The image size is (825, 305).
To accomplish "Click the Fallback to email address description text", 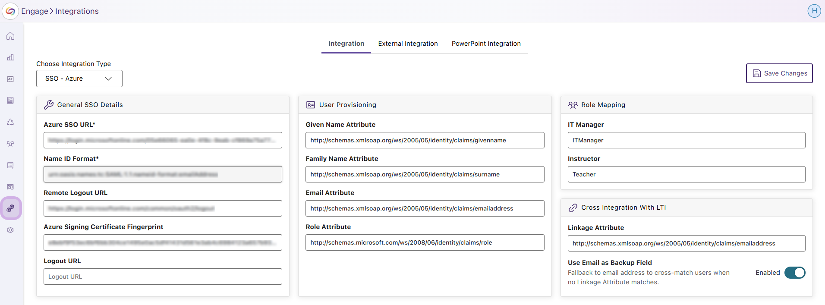I will tap(649, 277).
